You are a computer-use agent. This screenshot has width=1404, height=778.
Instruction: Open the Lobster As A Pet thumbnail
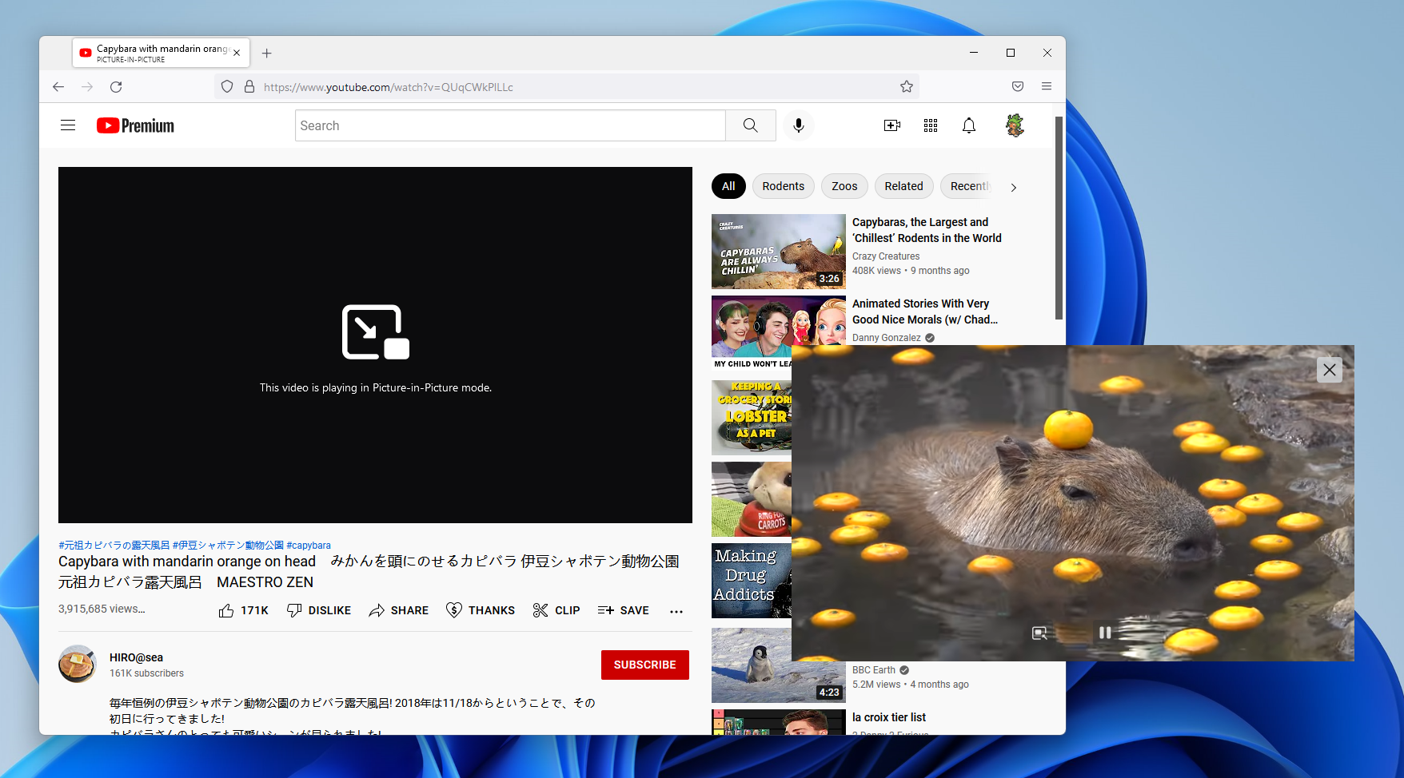tap(752, 418)
